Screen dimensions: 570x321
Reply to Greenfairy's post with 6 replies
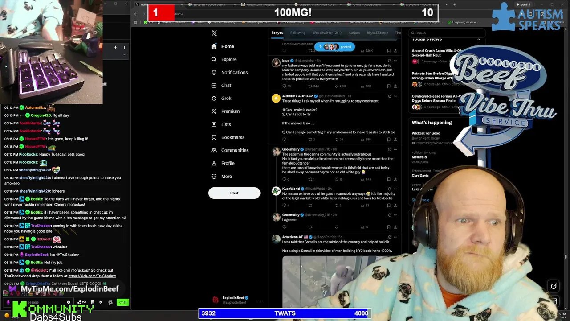tap(285, 179)
